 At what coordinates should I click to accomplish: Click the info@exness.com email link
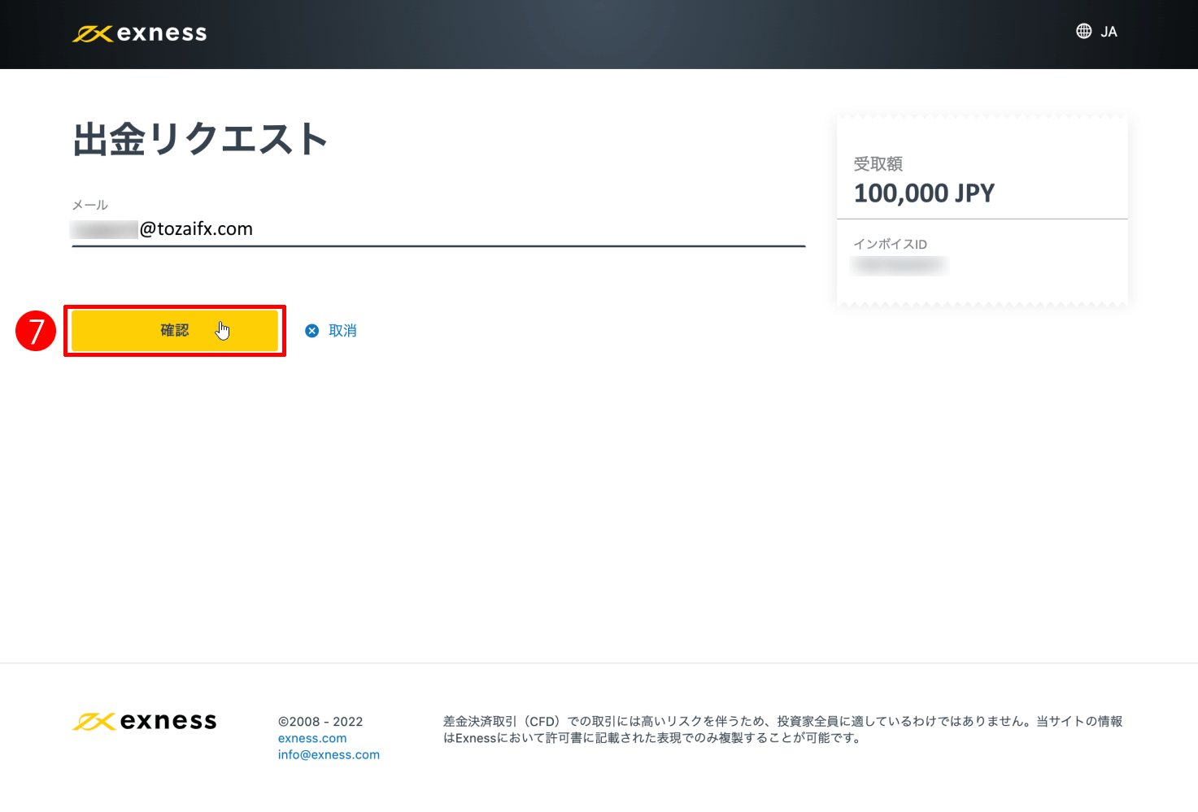[x=329, y=754]
